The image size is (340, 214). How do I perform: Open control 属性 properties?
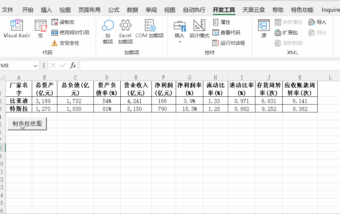click(x=222, y=22)
